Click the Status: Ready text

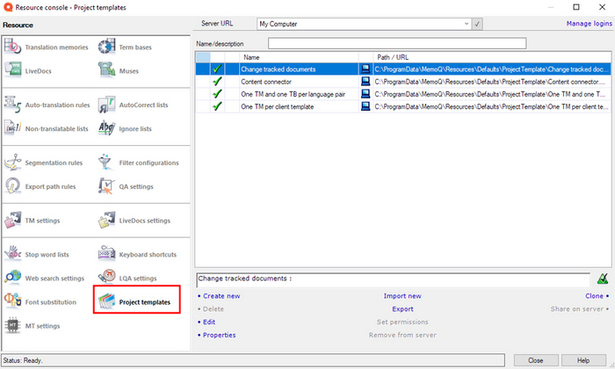tap(23, 360)
